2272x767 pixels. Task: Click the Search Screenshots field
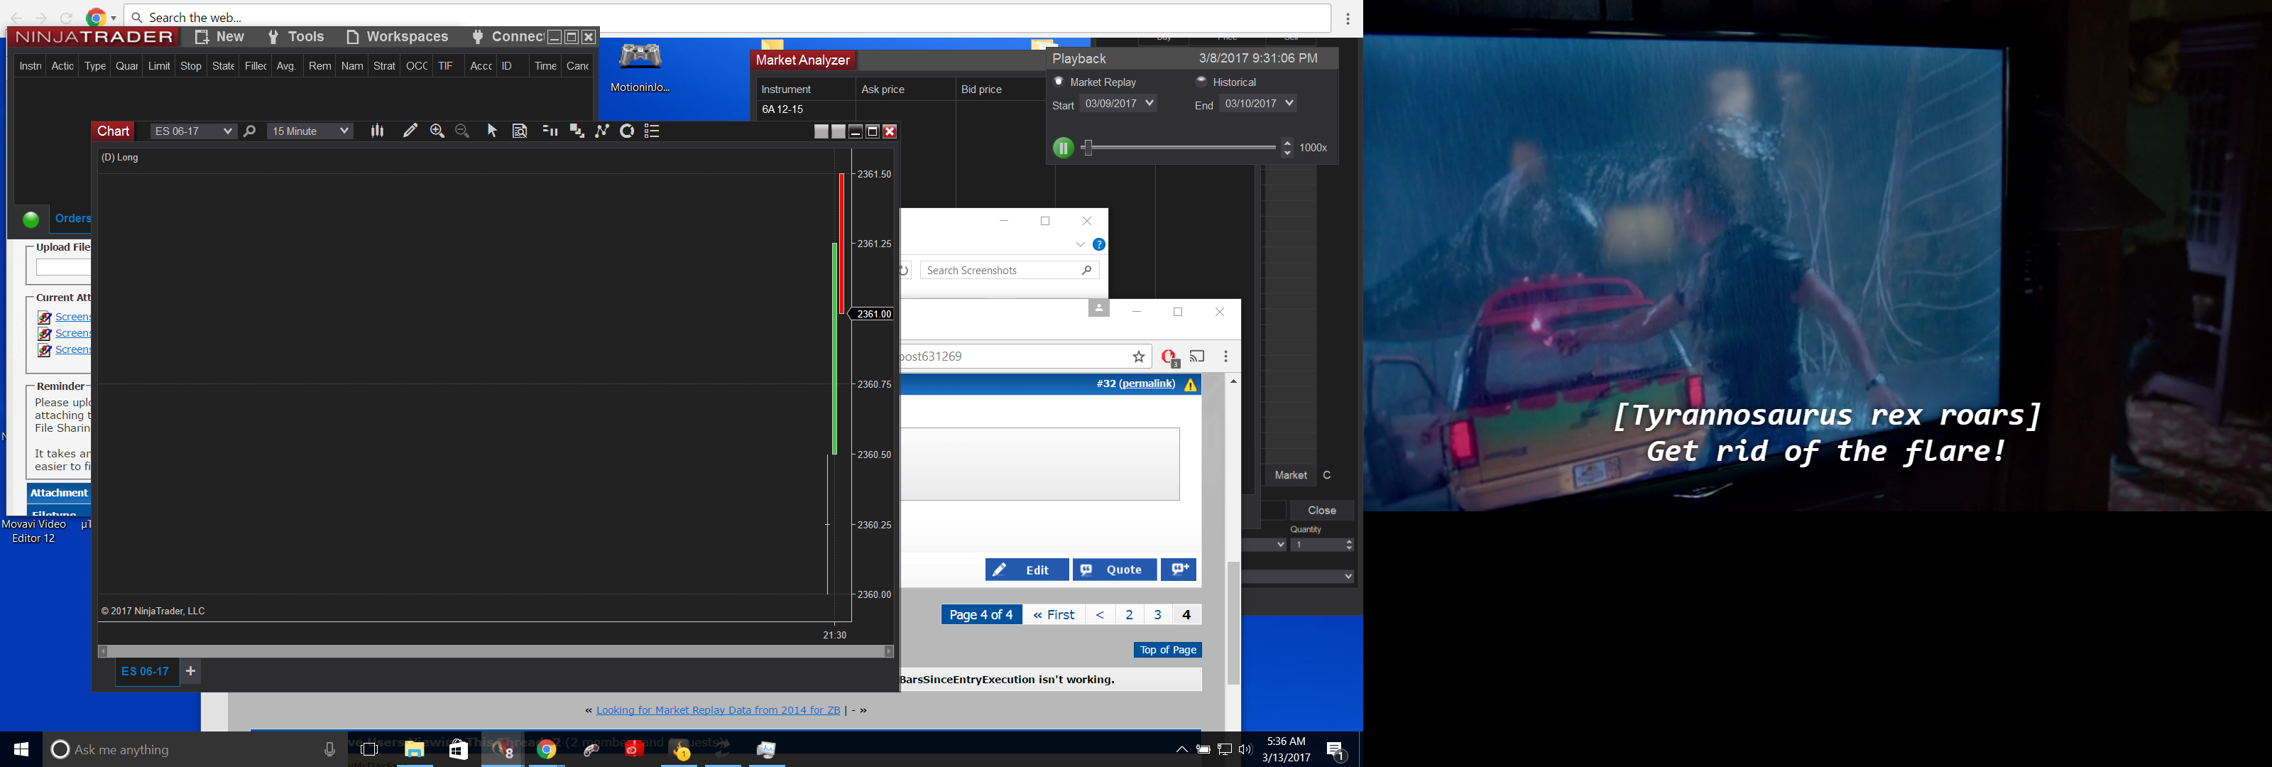point(1009,270)
